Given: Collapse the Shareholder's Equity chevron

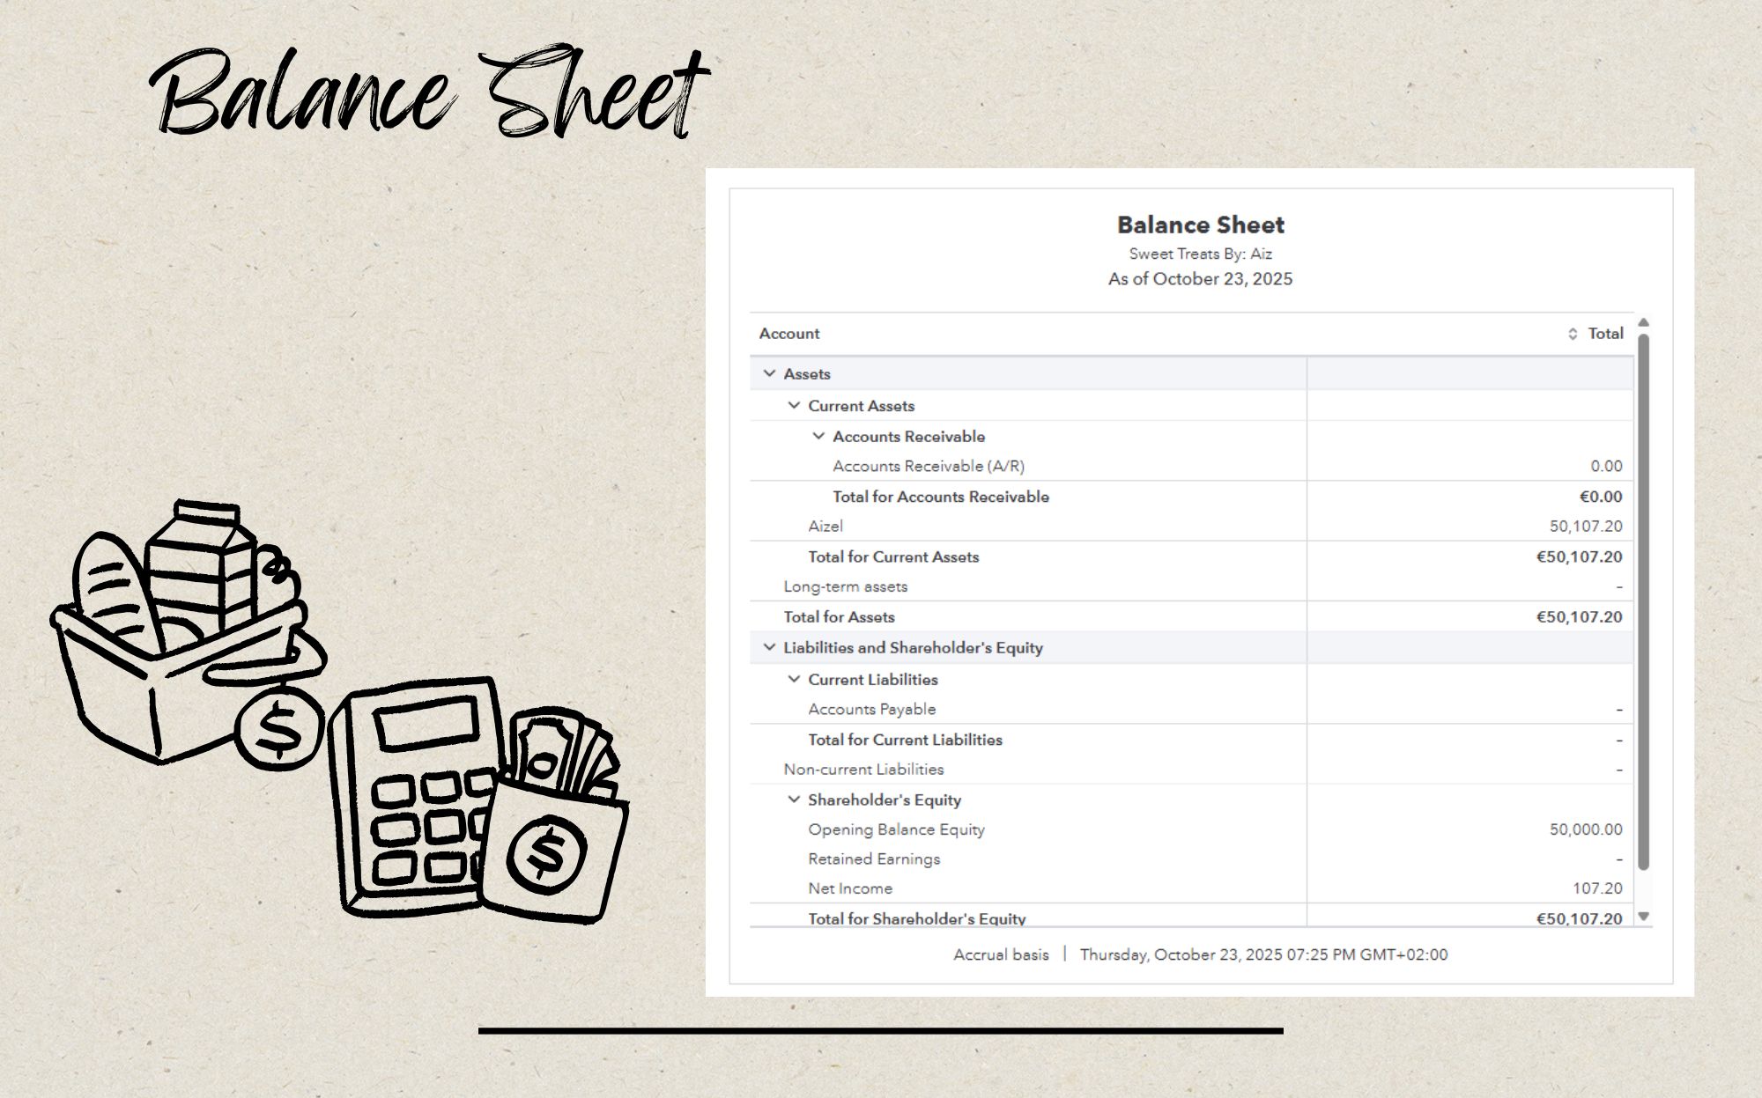Looking at the screenshot, I should [x=794, y=800].
